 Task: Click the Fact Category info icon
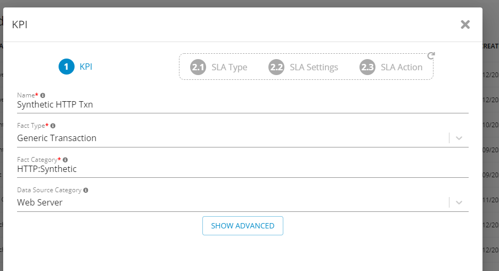point(65,159)
